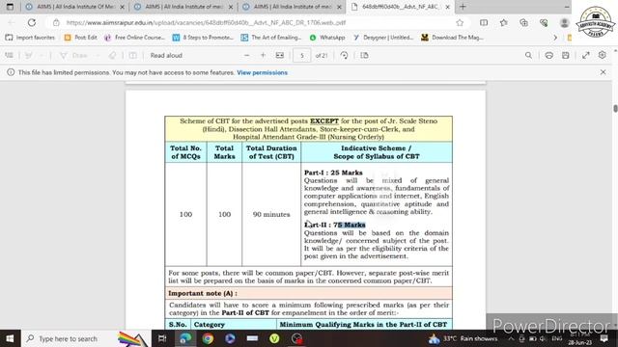
Task: Open Download The Mag bookmark
Action: click(x=453, y=38)
